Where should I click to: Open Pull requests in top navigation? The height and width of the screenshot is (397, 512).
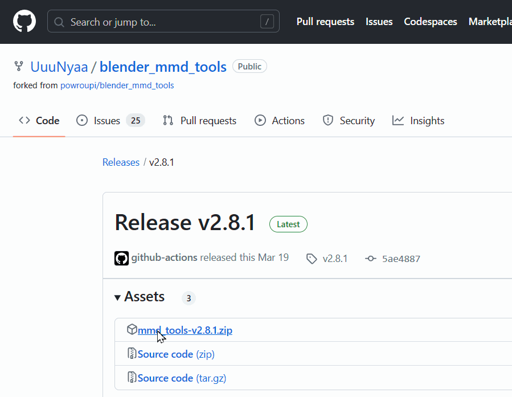[x=325, y=22]
